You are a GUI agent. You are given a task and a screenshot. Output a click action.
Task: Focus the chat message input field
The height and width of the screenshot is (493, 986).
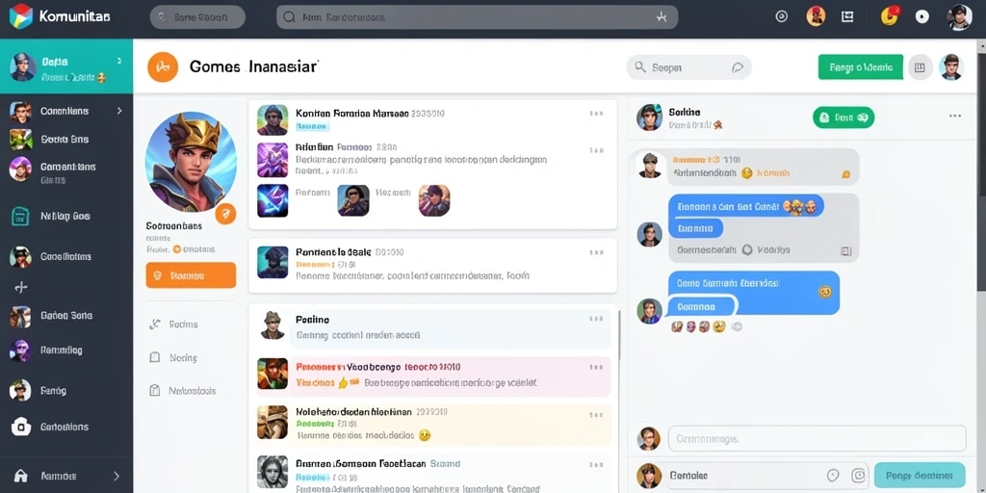tap(817, 438)
